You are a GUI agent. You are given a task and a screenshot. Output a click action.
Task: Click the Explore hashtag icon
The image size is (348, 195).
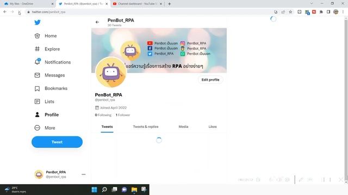[x=38, y=49]
